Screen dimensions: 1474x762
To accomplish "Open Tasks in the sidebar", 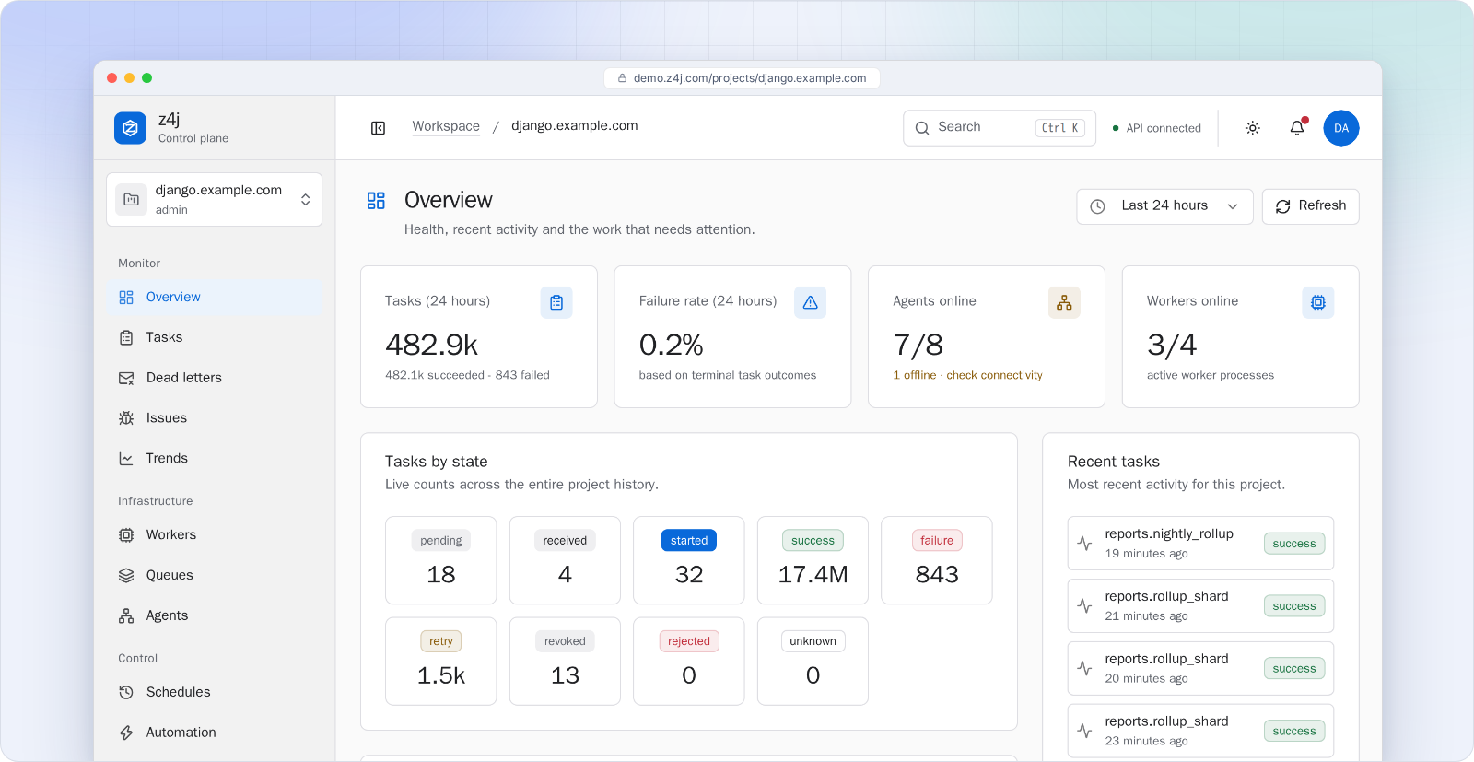I will pyautogui.click(x=214, y=337).
